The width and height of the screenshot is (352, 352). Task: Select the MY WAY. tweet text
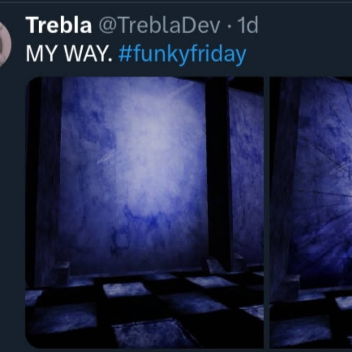coord(69,54)
